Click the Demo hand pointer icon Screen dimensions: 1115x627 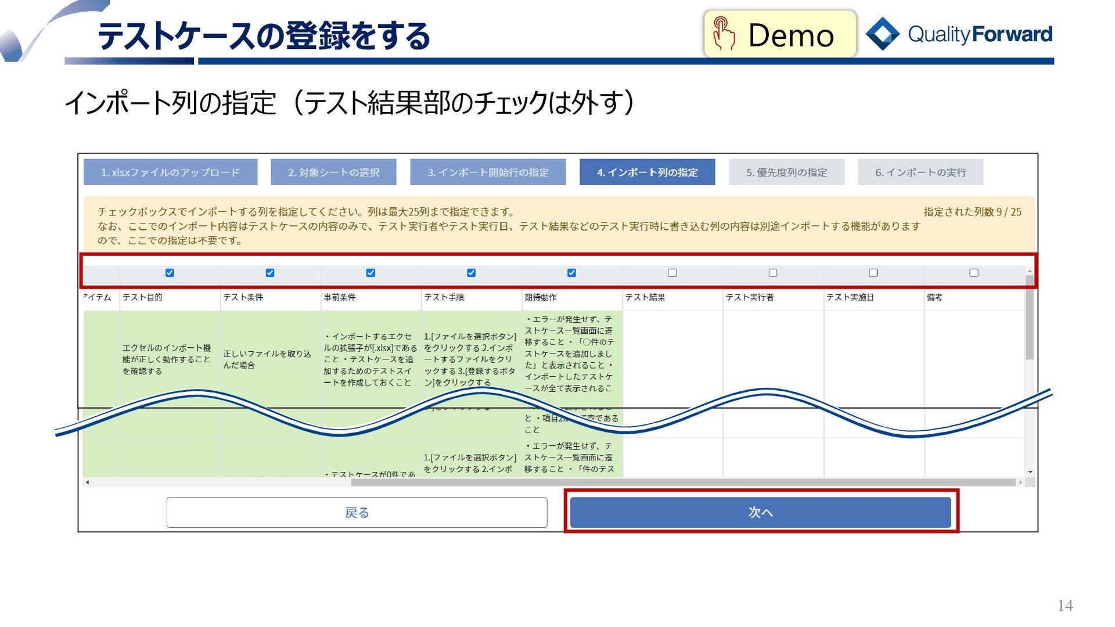(x=724, y=34)
